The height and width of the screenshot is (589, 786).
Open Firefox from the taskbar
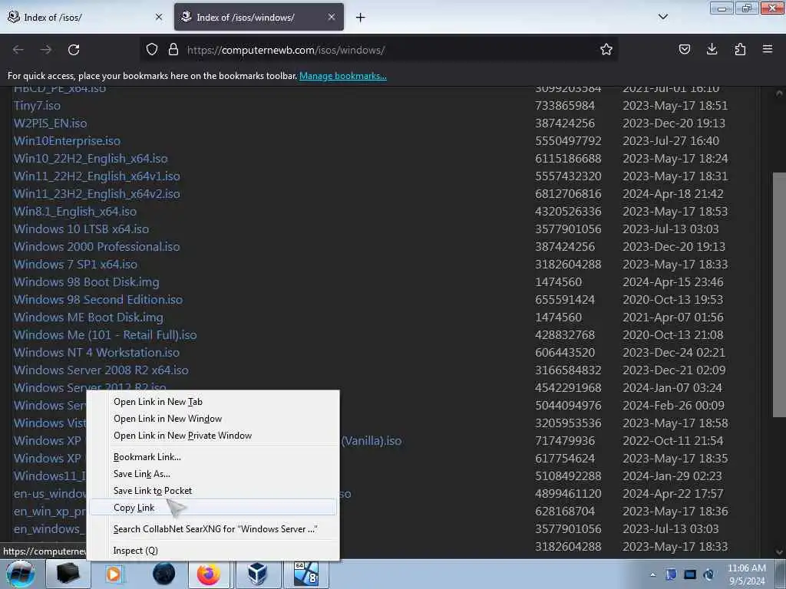point(209,574)
